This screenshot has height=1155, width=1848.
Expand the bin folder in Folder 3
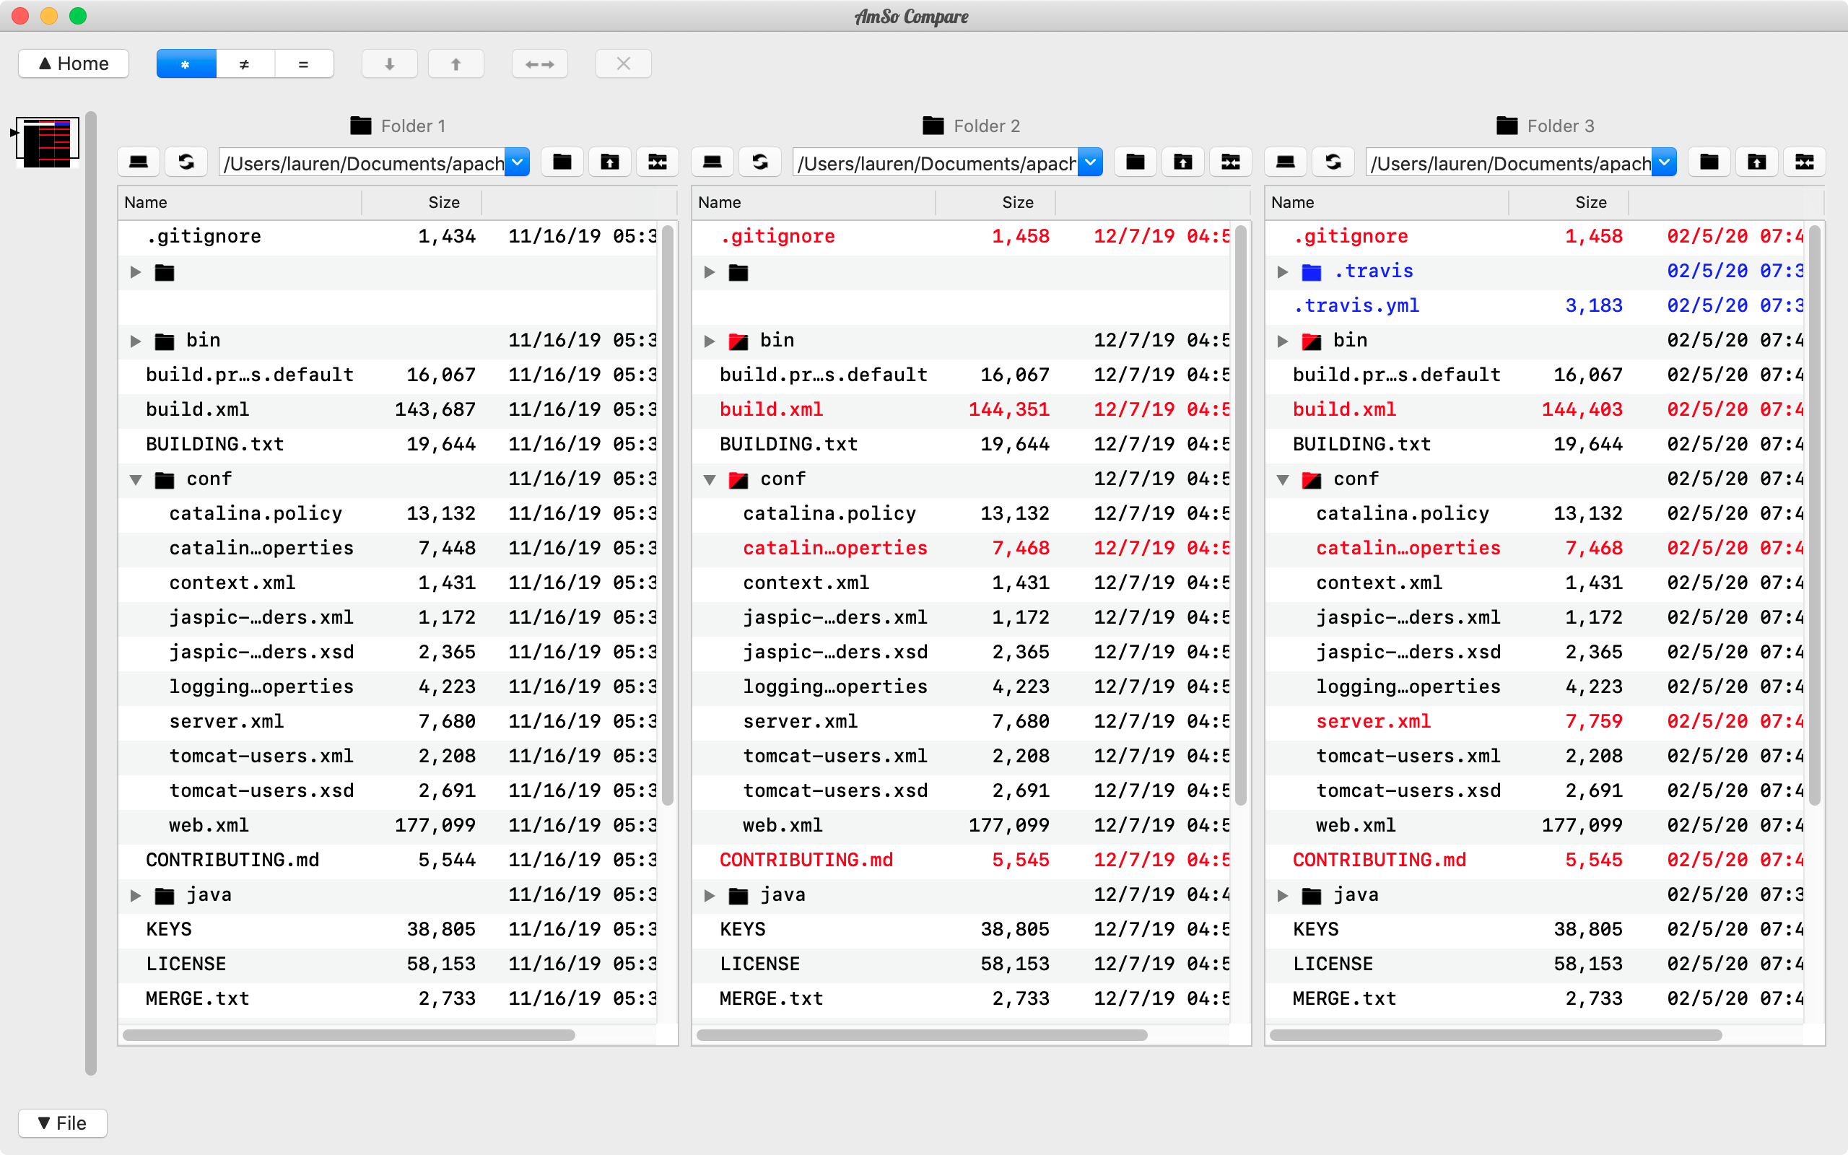tap(1283, 341)
